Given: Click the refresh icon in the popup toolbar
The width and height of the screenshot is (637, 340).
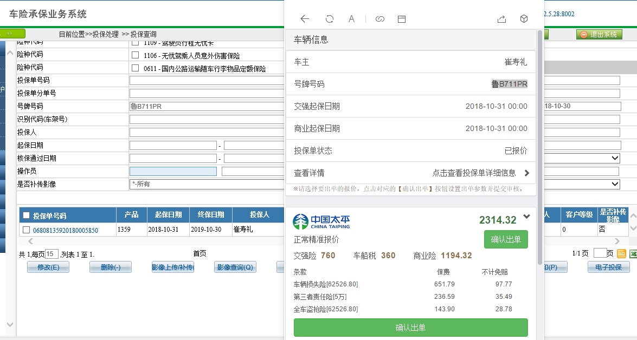Looking at the screenshot, I should (x=329, y=19).
